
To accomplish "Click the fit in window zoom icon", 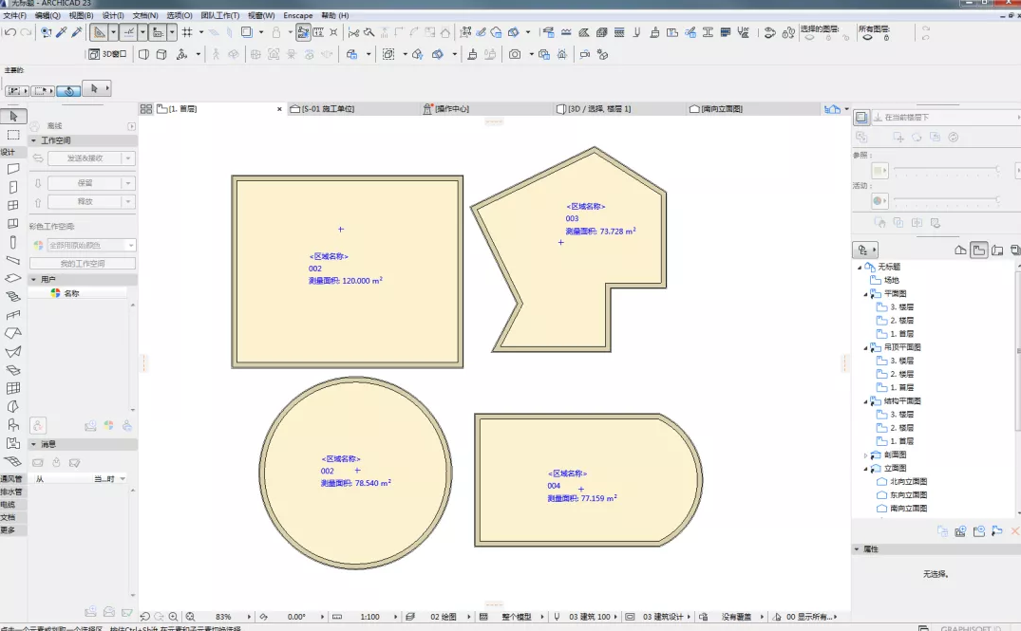I will coord(190,616).
